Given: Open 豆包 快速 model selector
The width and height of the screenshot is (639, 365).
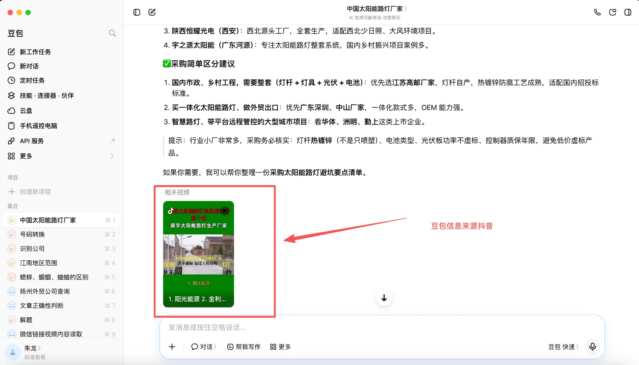Looking at the screenshot, I should [563, 347].
